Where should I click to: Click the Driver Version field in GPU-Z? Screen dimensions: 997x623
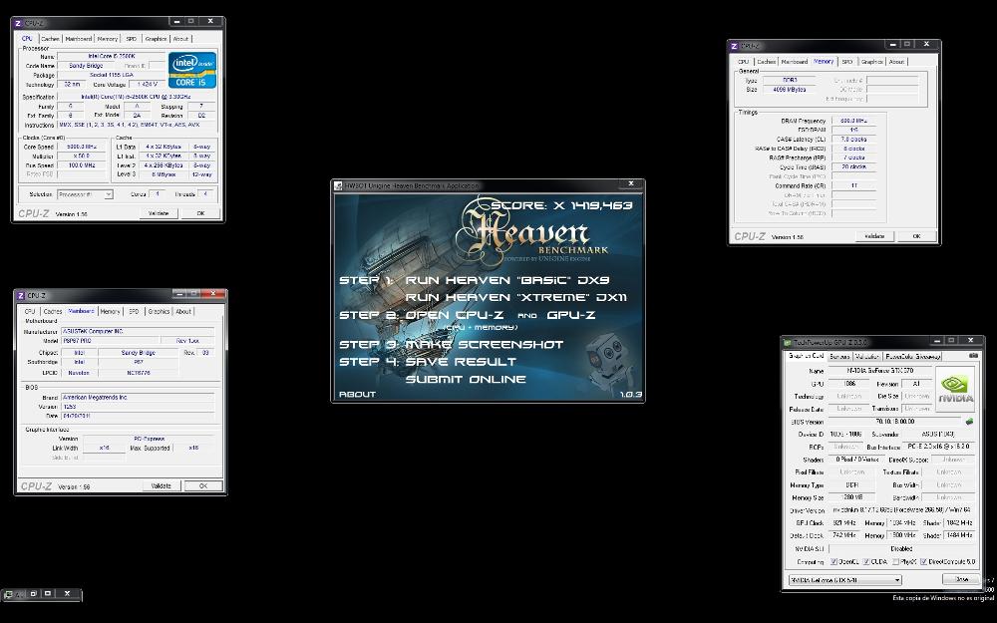(901, 510)
